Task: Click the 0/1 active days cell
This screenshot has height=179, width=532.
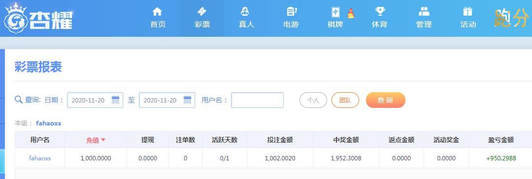Action: [x=225, y=158]
